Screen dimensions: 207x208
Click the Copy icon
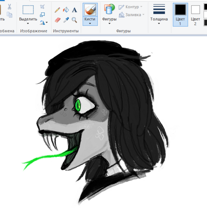tap(10, 15)
